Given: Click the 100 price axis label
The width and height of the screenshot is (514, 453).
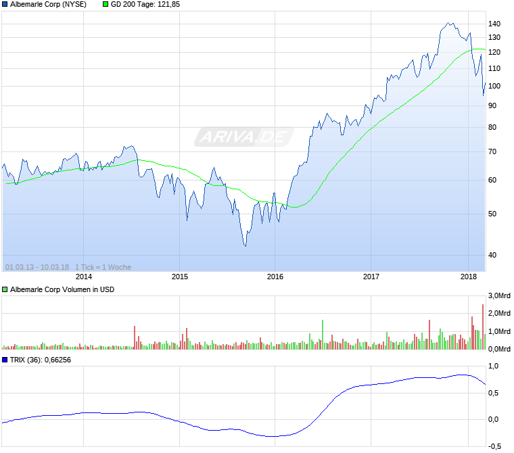Looking at the screenshot, I should pyautogui.click(x=494, y=87).
